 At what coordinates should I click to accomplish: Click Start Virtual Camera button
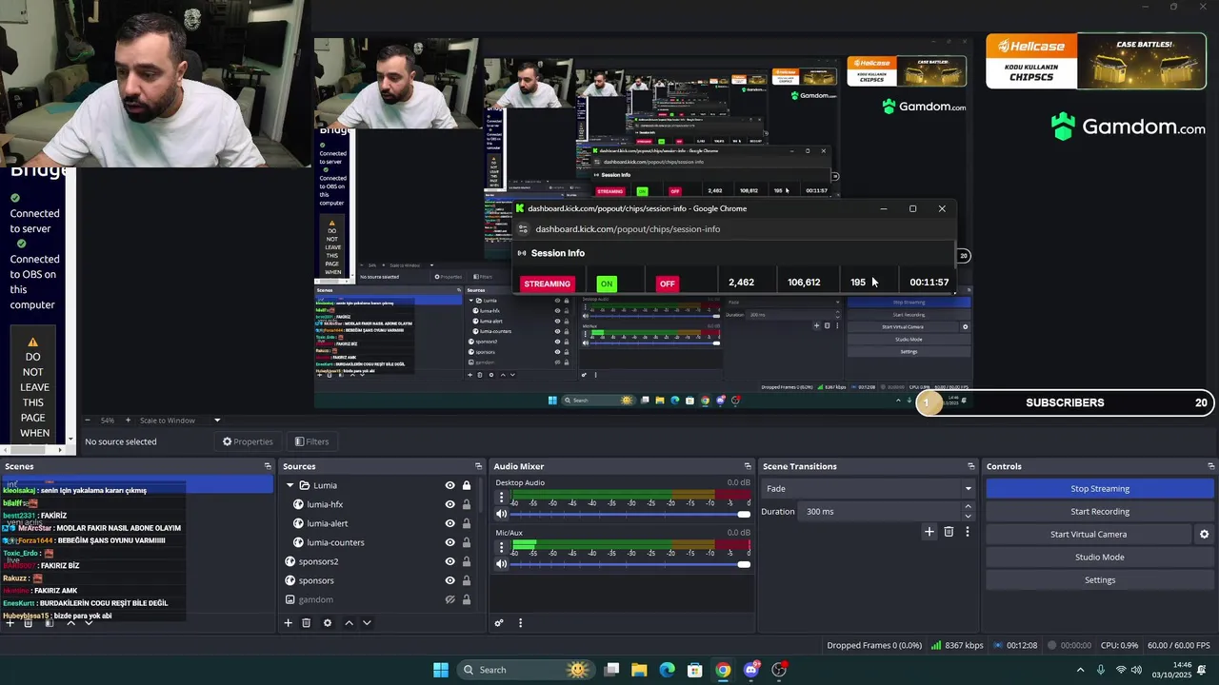[1089, 535]
